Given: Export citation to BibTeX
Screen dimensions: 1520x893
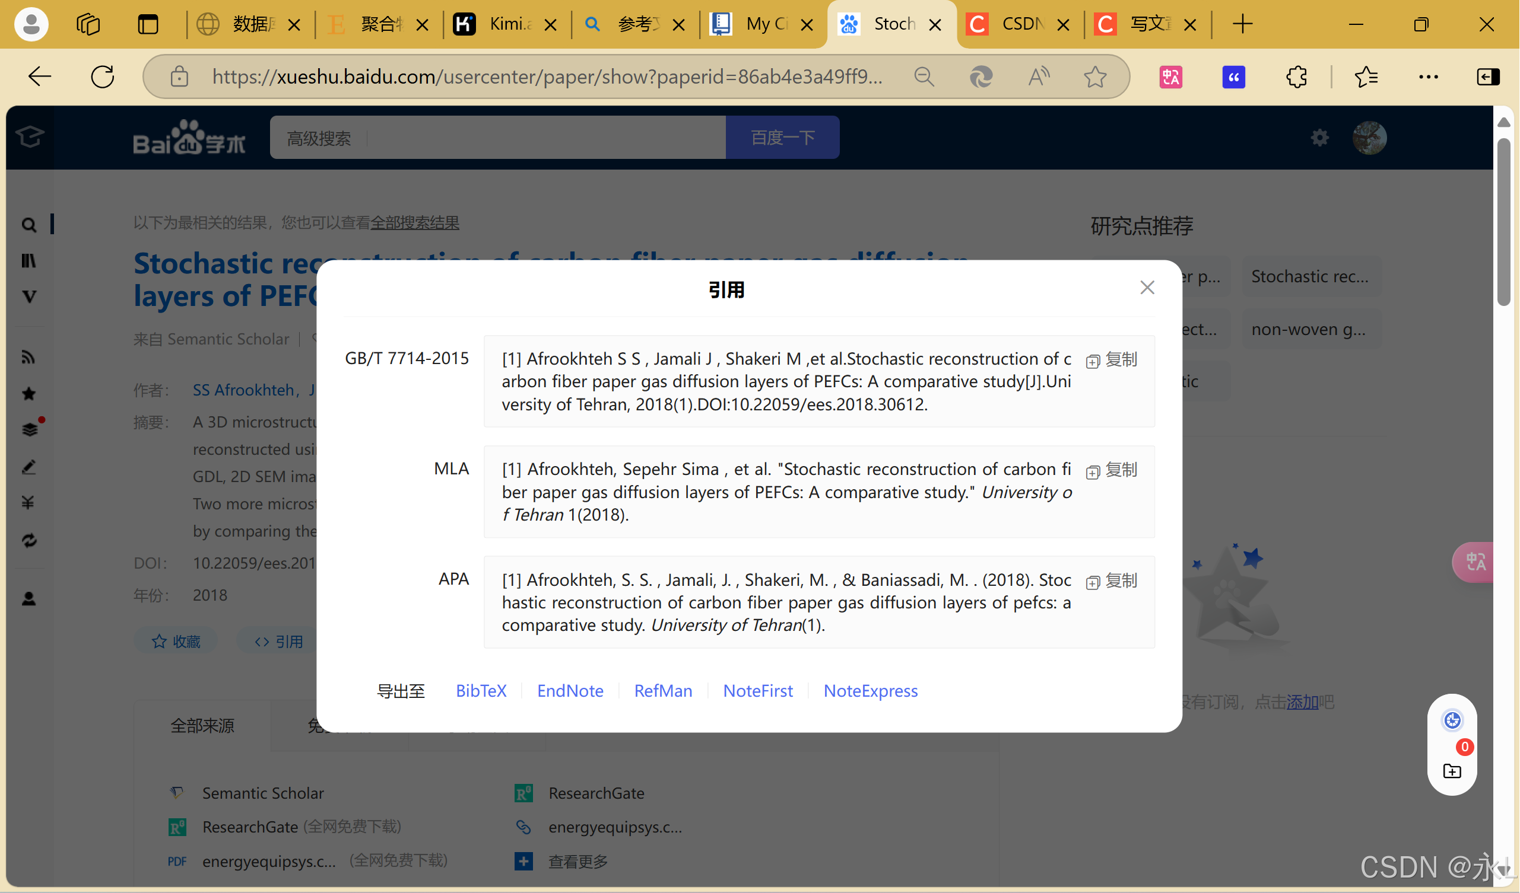Looking at the screenshot, I should pos(481,691).
